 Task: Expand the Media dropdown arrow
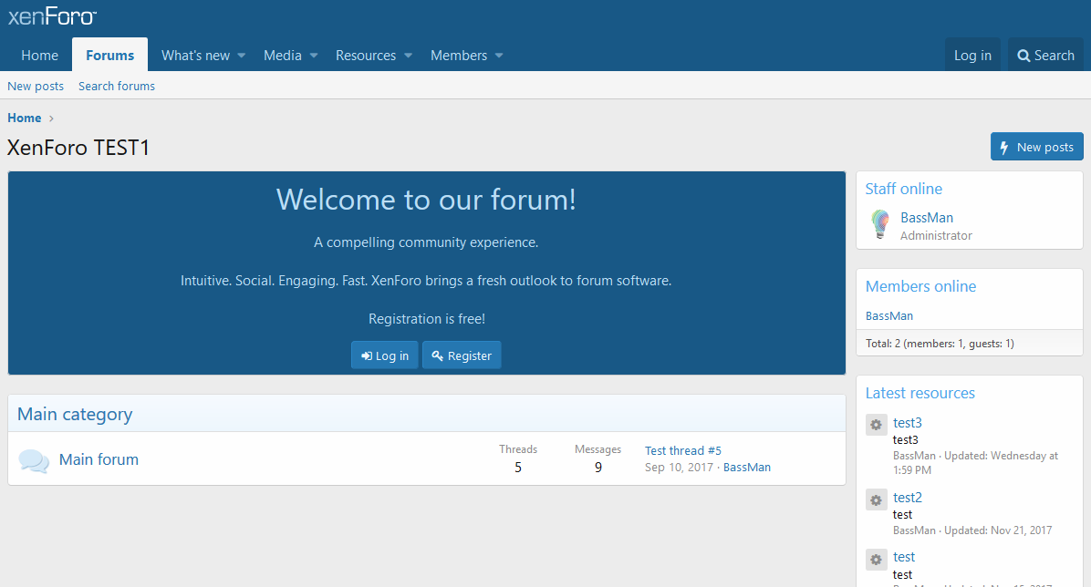tap(314, 56)
